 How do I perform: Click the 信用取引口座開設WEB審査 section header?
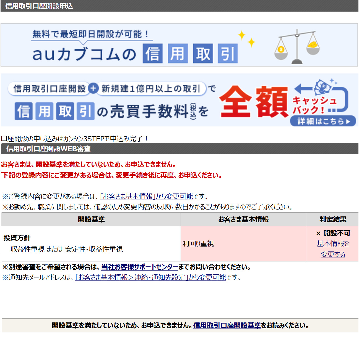(179, 149)
